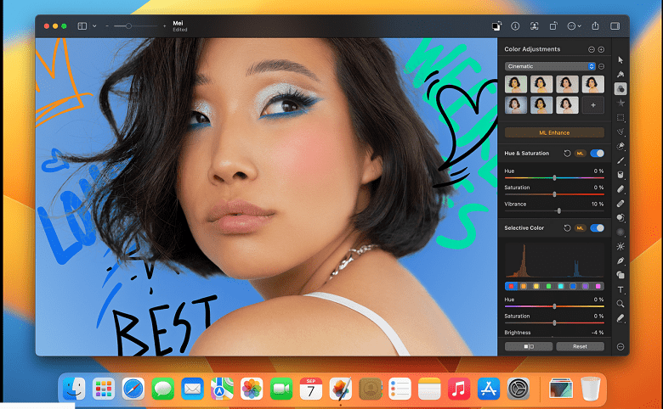The width and height of the screenshot is (663, 409).
Task: Select the Type text tool
Action: coord(620,289)
